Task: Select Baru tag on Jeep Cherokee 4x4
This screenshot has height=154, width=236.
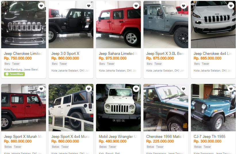Action: pyautogui.click(x=197, y=64)
